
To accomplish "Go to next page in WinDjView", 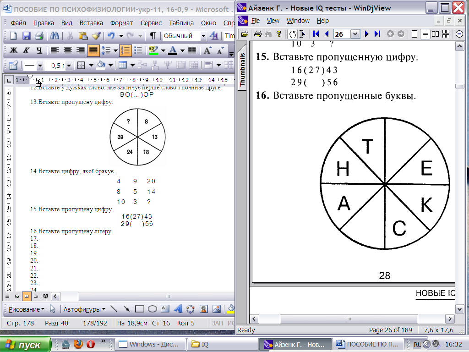I will click(x=367, y=34).
